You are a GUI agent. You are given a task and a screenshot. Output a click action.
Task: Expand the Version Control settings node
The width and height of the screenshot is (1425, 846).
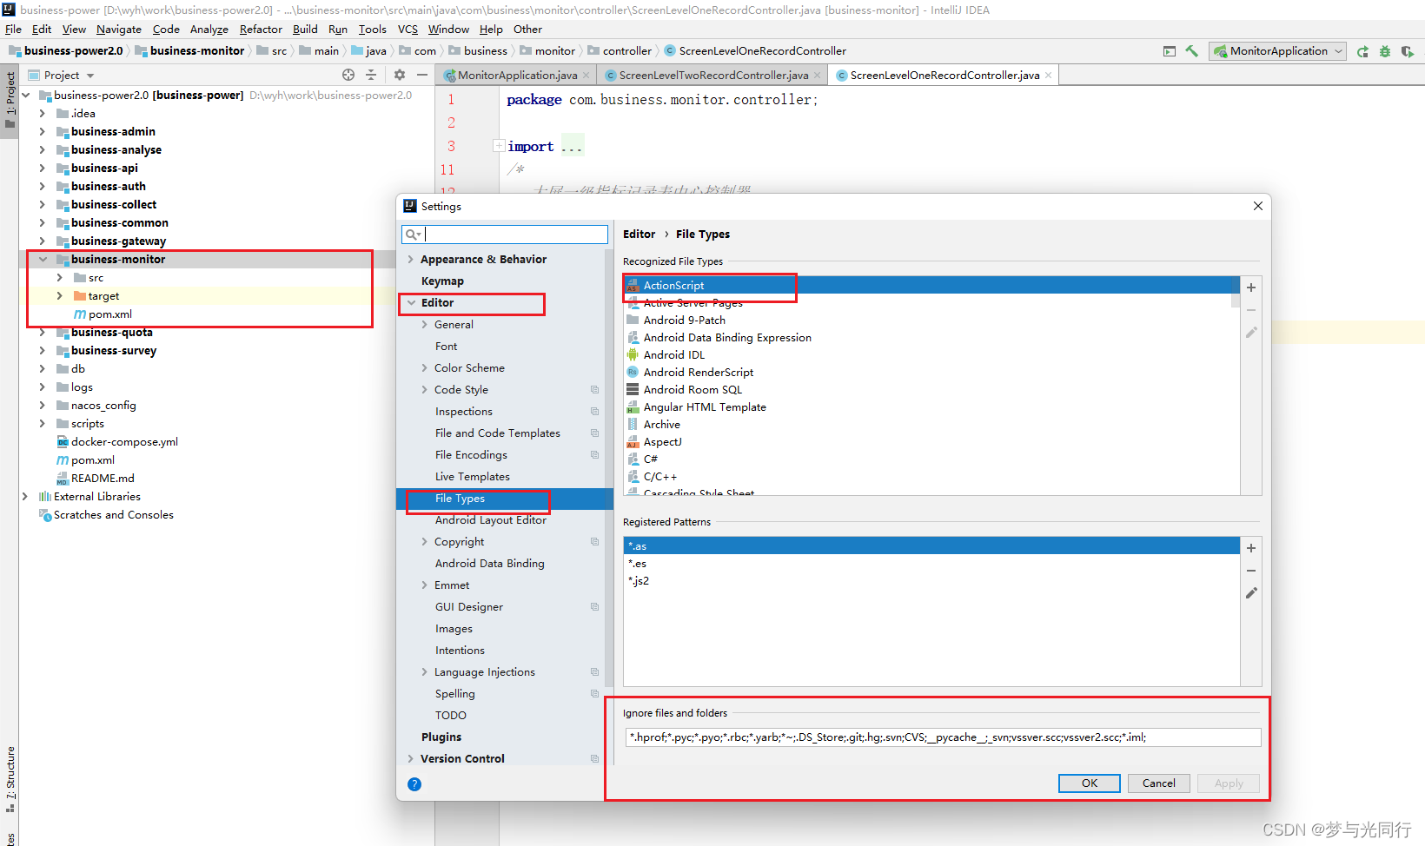[411, 759]
